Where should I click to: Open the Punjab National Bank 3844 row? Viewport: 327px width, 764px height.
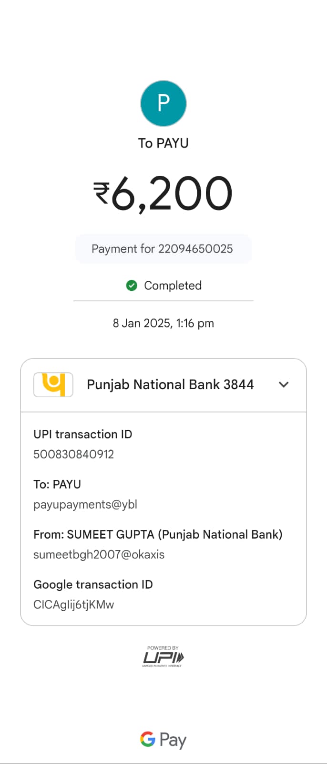click(x=170, y=384)
